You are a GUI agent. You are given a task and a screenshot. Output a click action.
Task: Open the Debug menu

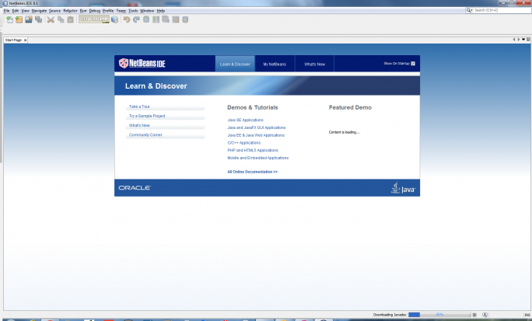tap(95, 11)
